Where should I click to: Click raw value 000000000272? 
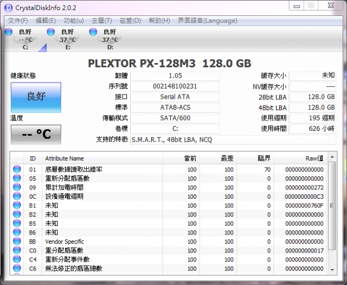point(304,187)
